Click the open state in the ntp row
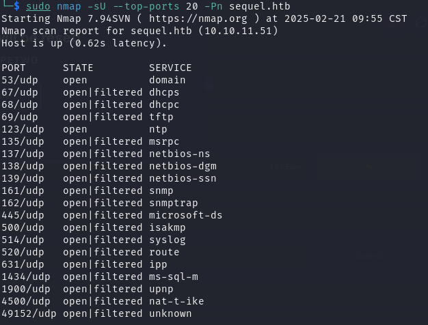This screenshot has height=325, width=428. pyautogui.click(x=75, y=129)
